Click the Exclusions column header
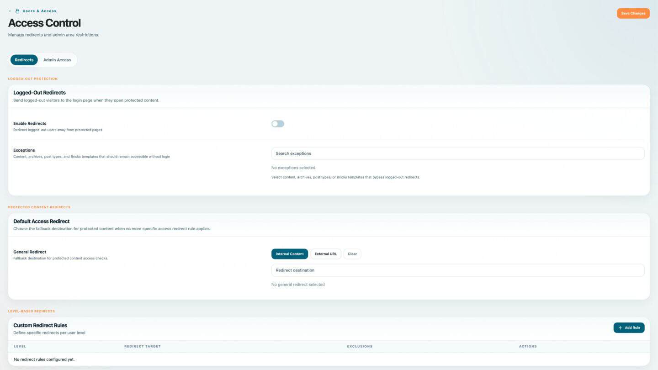This screenshot has width=658, height=370. pyautogui.click(x=360, y=346)
